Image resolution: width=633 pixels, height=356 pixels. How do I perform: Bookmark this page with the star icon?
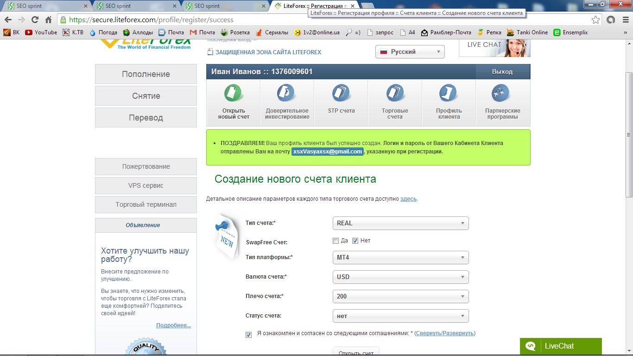pyautogui.click(x=596, y=20)
